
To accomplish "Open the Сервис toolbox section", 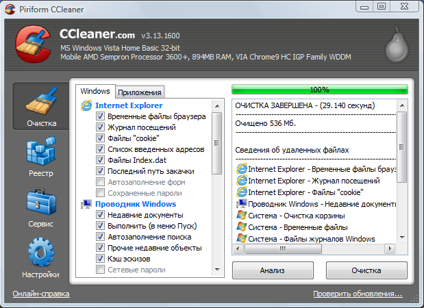I will (41, 207).
